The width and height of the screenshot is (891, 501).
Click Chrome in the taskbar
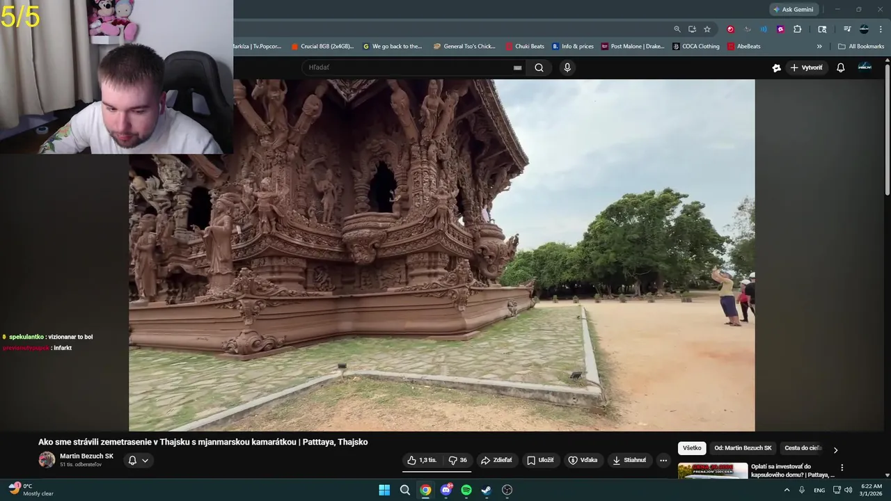click(x=425, y=490)
